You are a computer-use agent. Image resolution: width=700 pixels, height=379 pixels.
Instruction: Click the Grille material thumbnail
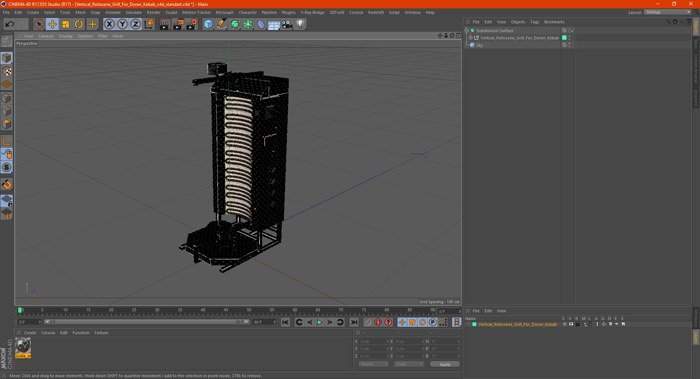pyautogui.click(x=23, y=345)
